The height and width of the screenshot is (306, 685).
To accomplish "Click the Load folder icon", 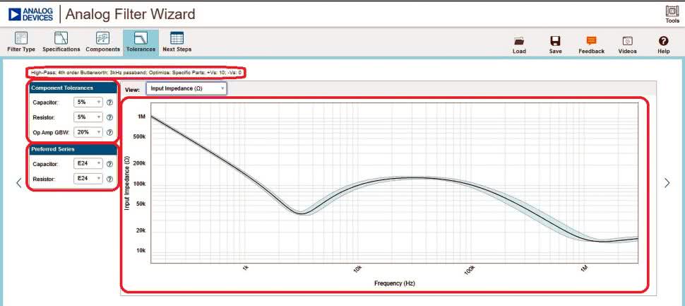I will pos(519,42).
